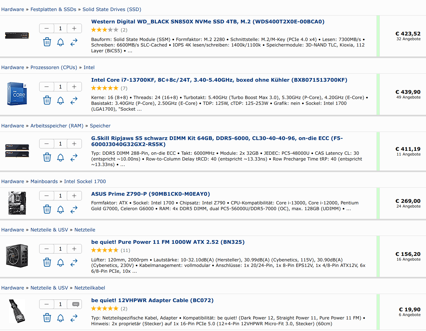Screen dimensions: 426x331
Task: Delete the 12VHPWR Adapter Cable from the list
Action: tap(47, 318)
